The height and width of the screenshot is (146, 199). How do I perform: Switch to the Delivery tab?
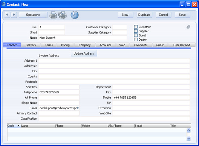coord(31,45)
